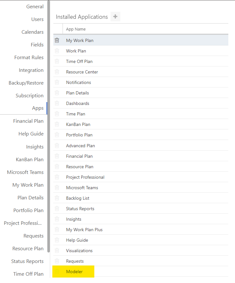Click trash icon in the Insights row
Viewport: 235px width, 283px height.
click(x=57, y=219)
